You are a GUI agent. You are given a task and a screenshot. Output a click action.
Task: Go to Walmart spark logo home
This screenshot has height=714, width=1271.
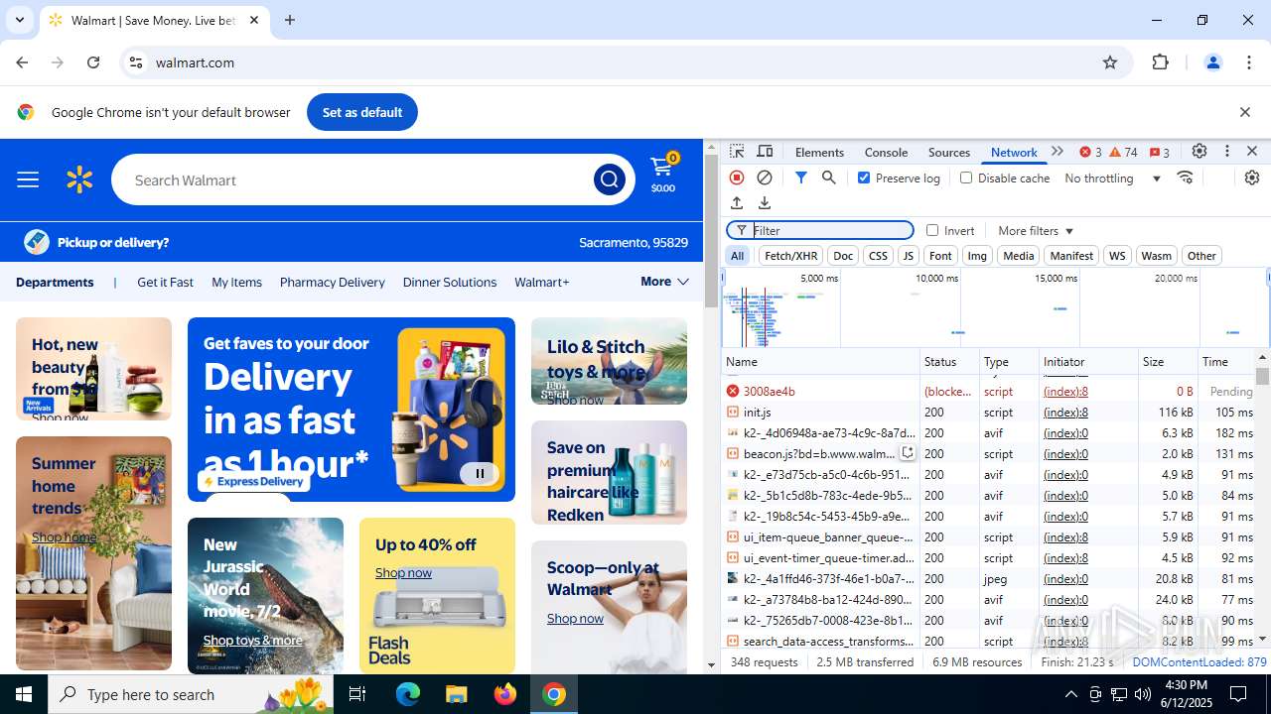79,179
